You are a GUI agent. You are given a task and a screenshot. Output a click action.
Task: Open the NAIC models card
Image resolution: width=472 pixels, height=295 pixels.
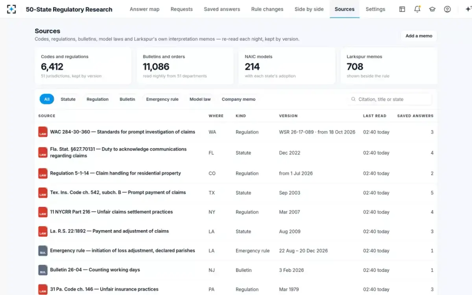point(287,66)
